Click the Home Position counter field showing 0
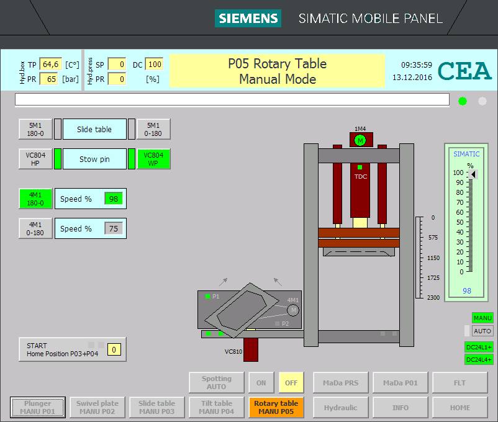Image resolution: width=498 pixels, height=422 pixels. (x=114, y=349)
